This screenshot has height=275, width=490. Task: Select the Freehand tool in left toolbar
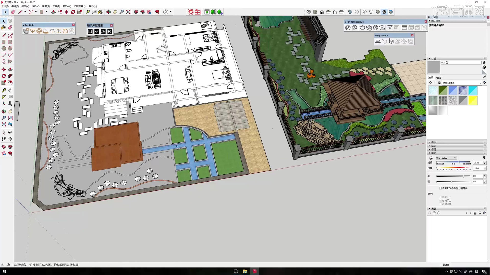tap(10, 35)
